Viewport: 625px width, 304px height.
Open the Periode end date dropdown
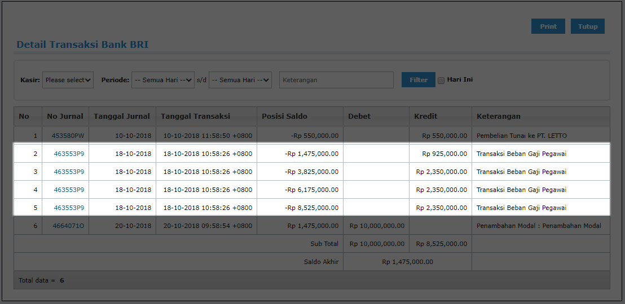[240, 80]
